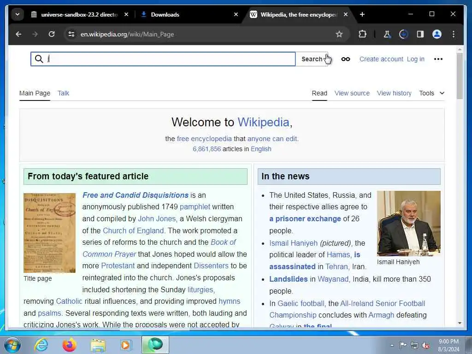Open Ismail Haniyeh link in news list
Image resolution: width=472 pixels, height=354 pixels.
293,243
